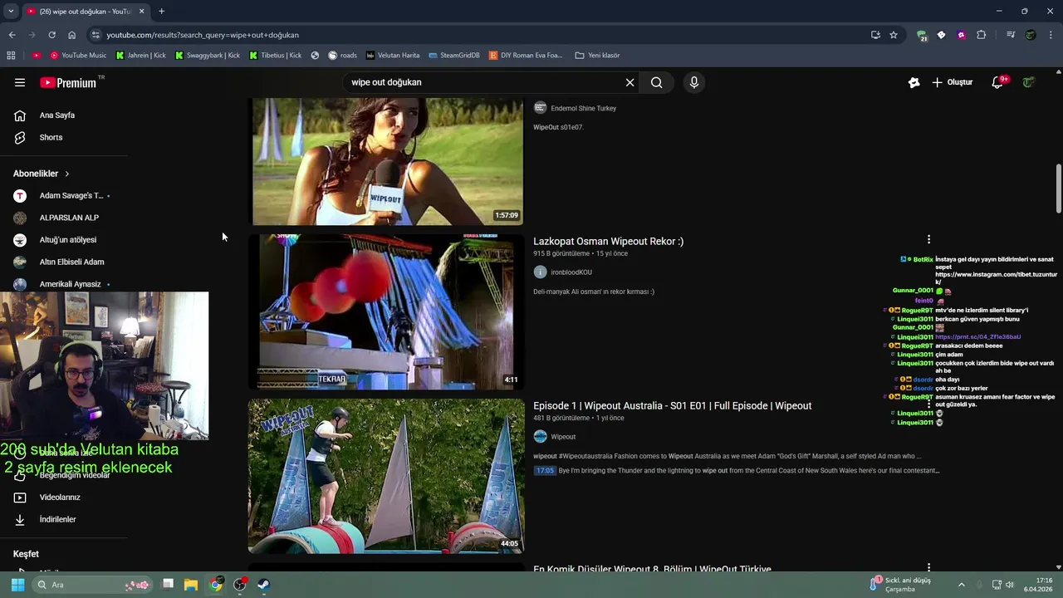Click the install/cast icon in address bar
1063x598 pixels.
(875, 35)
